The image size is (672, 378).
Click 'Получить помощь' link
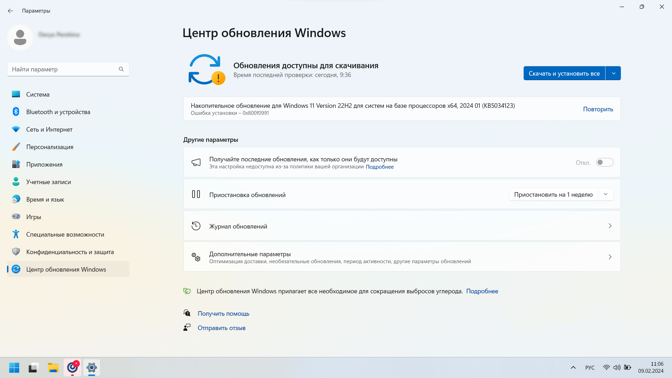[223, 314]
